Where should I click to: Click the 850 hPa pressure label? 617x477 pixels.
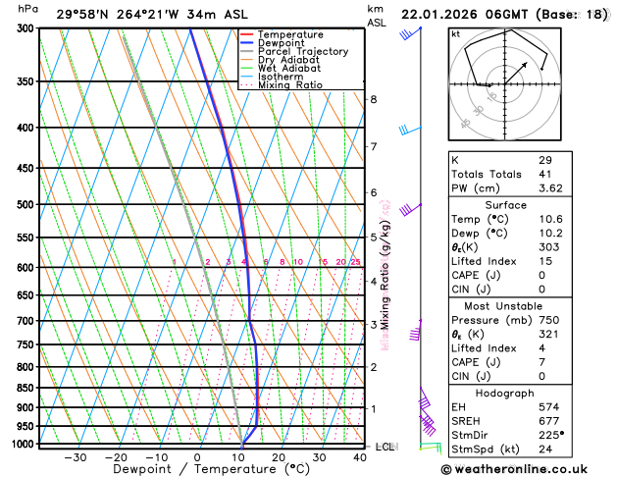tap(26, 388)
